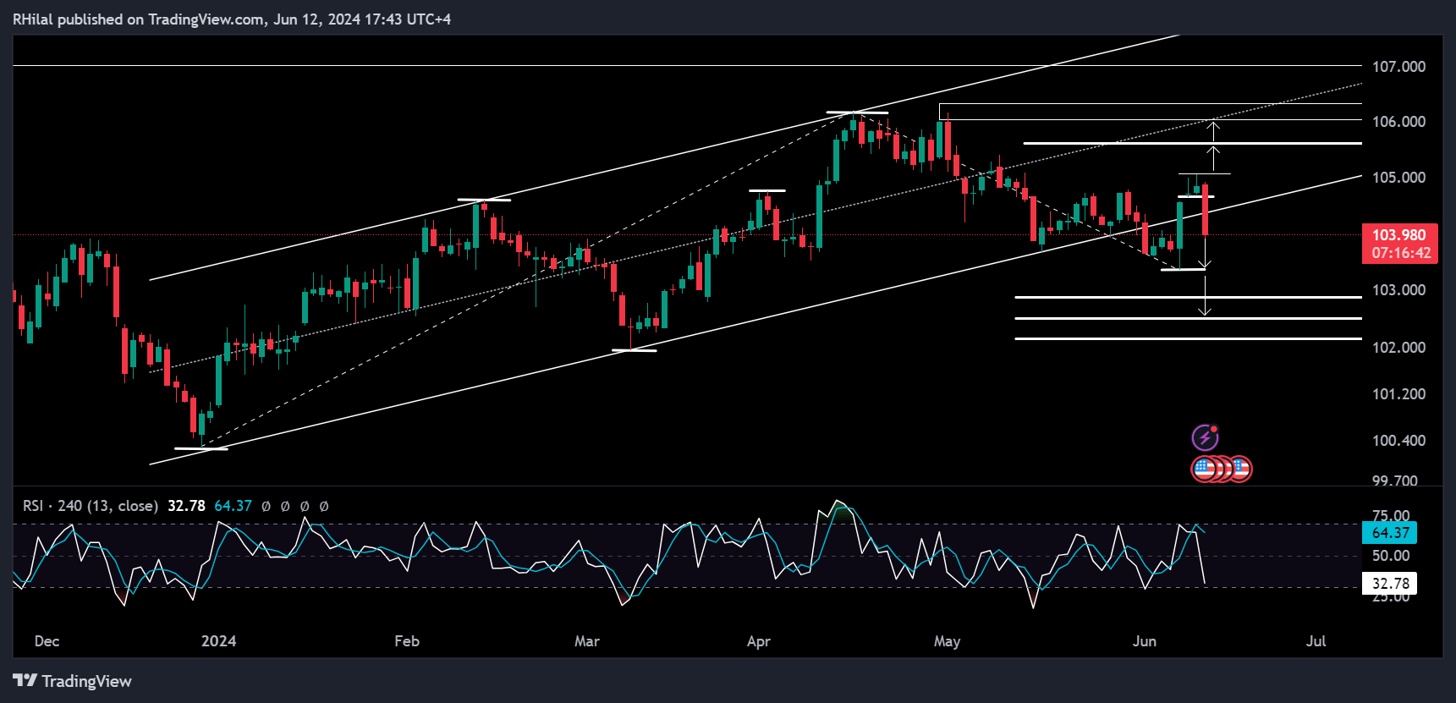1456x703 pixels.
Task: Click the 2024 label on time axis
Action: 218,641
